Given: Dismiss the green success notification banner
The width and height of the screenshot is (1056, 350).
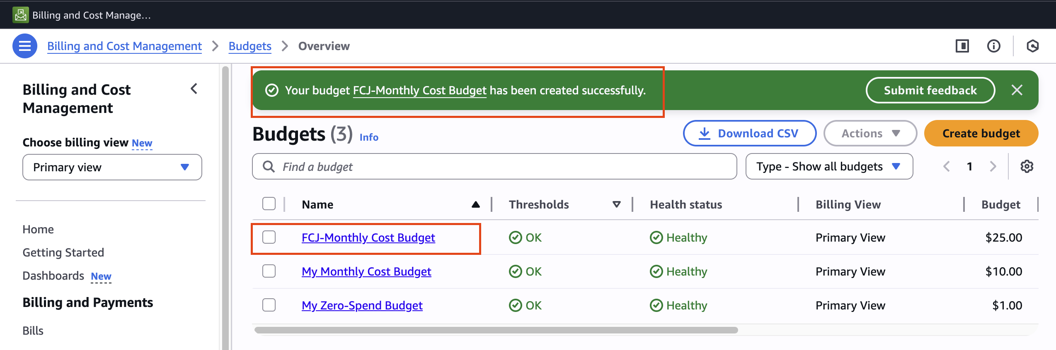Looking at the screenshot, I should tap(1017, 90).
